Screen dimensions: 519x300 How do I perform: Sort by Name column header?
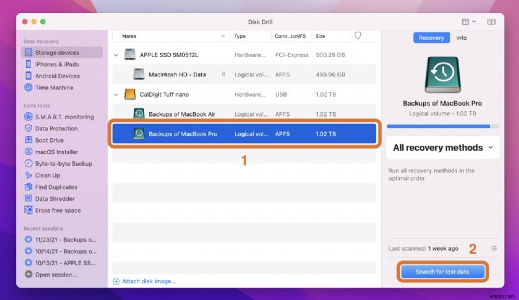[x=129, y=36]
